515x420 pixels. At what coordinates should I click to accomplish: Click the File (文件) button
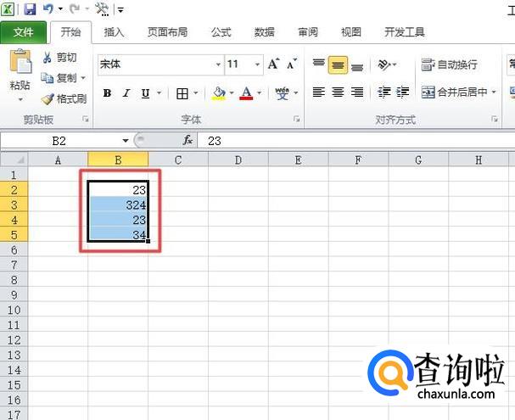pyautogui.click(x=24, y=32)
